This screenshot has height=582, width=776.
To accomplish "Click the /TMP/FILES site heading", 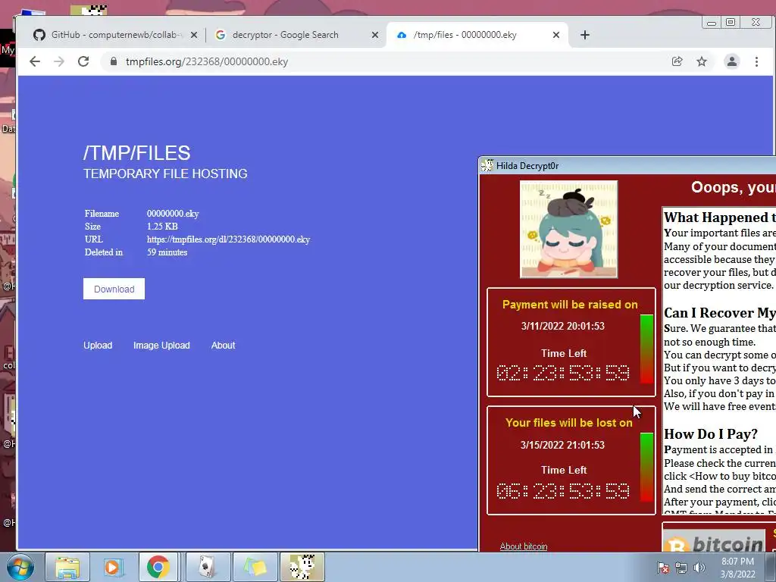I will [136, 153].
